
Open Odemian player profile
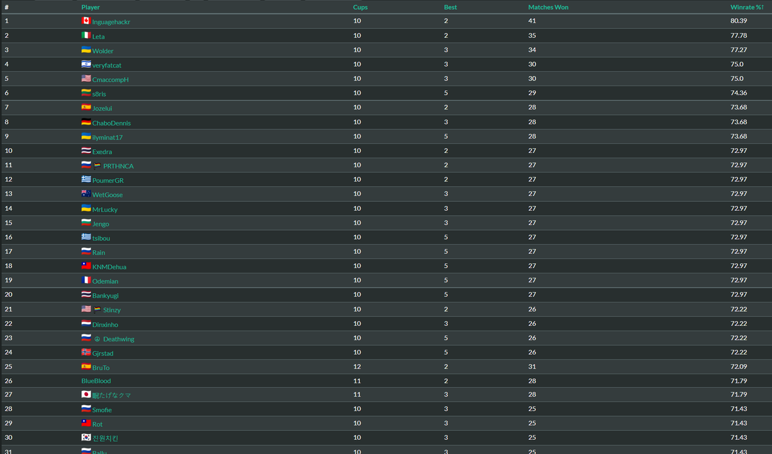(x=106, y=281)
